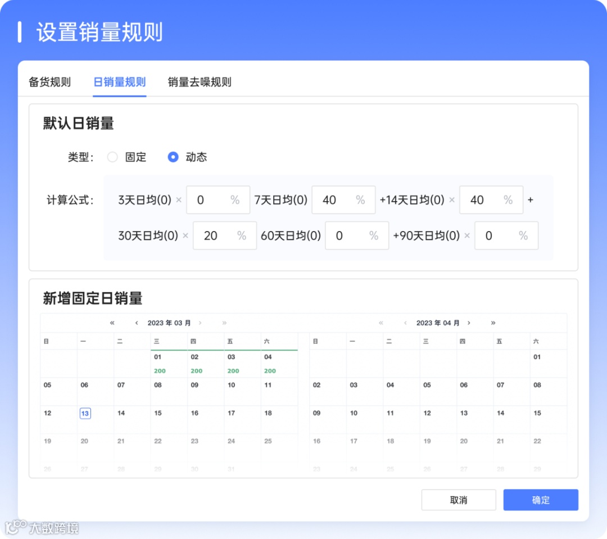Edit the 90天日均 percentage field

click(x=506, y=235)
